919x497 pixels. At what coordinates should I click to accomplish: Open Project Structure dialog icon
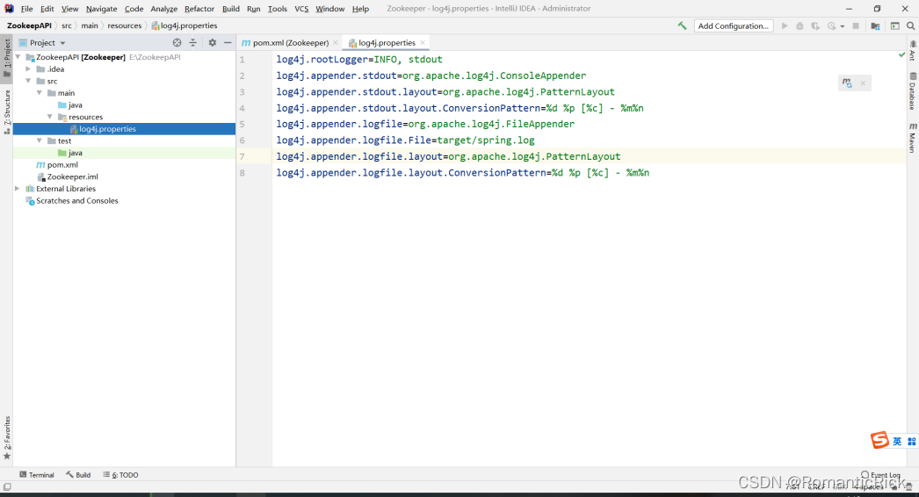pyautogui.click(x=875, y=25)
